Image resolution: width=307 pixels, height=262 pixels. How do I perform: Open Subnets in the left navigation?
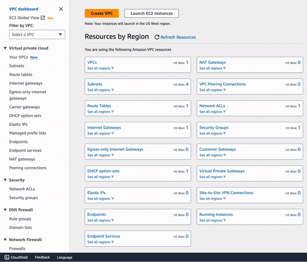tap(17, 66)
